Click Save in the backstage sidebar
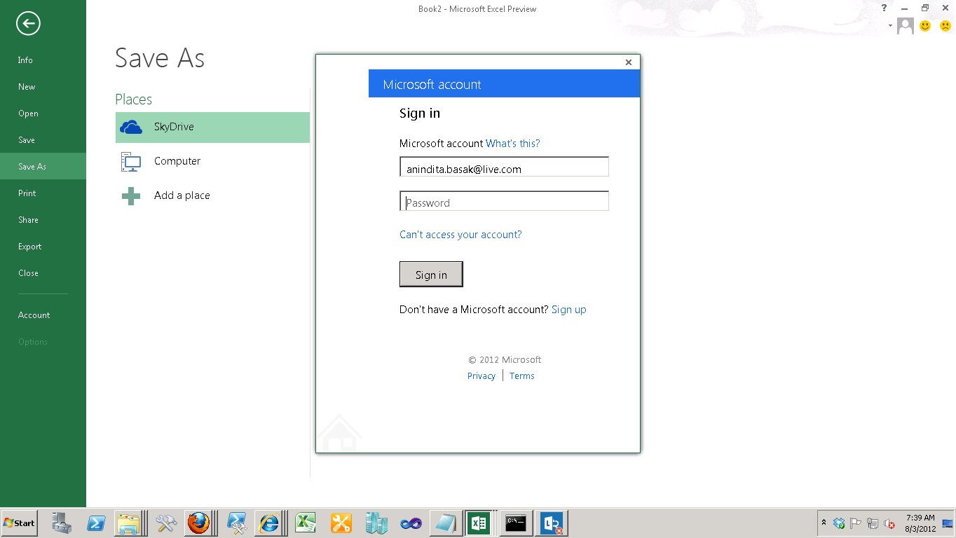The image size is (956, 538). click(43, 140)
